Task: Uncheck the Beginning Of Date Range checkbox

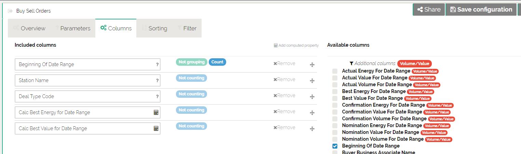Action: 335,146
